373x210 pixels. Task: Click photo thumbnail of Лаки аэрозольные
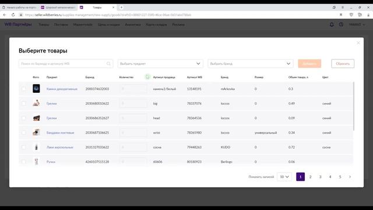36,147
